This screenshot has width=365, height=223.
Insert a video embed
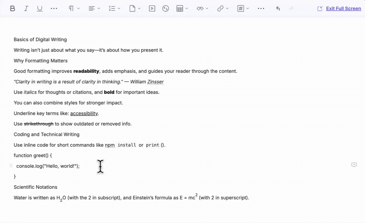pyautogui.click(x=152, y=8)
